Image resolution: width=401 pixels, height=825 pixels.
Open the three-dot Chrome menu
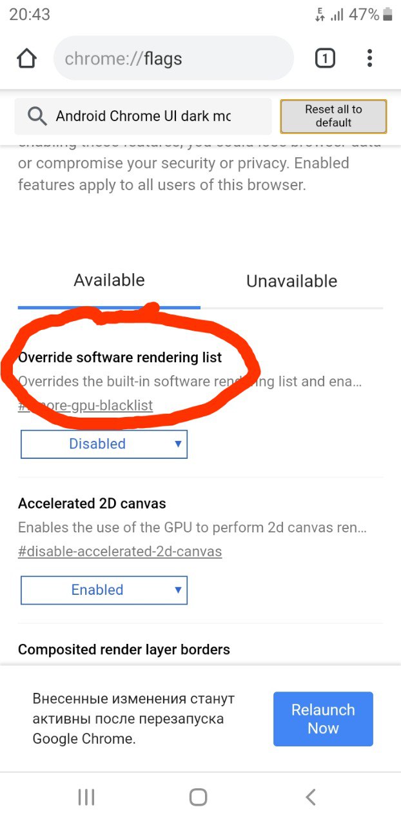369,59
